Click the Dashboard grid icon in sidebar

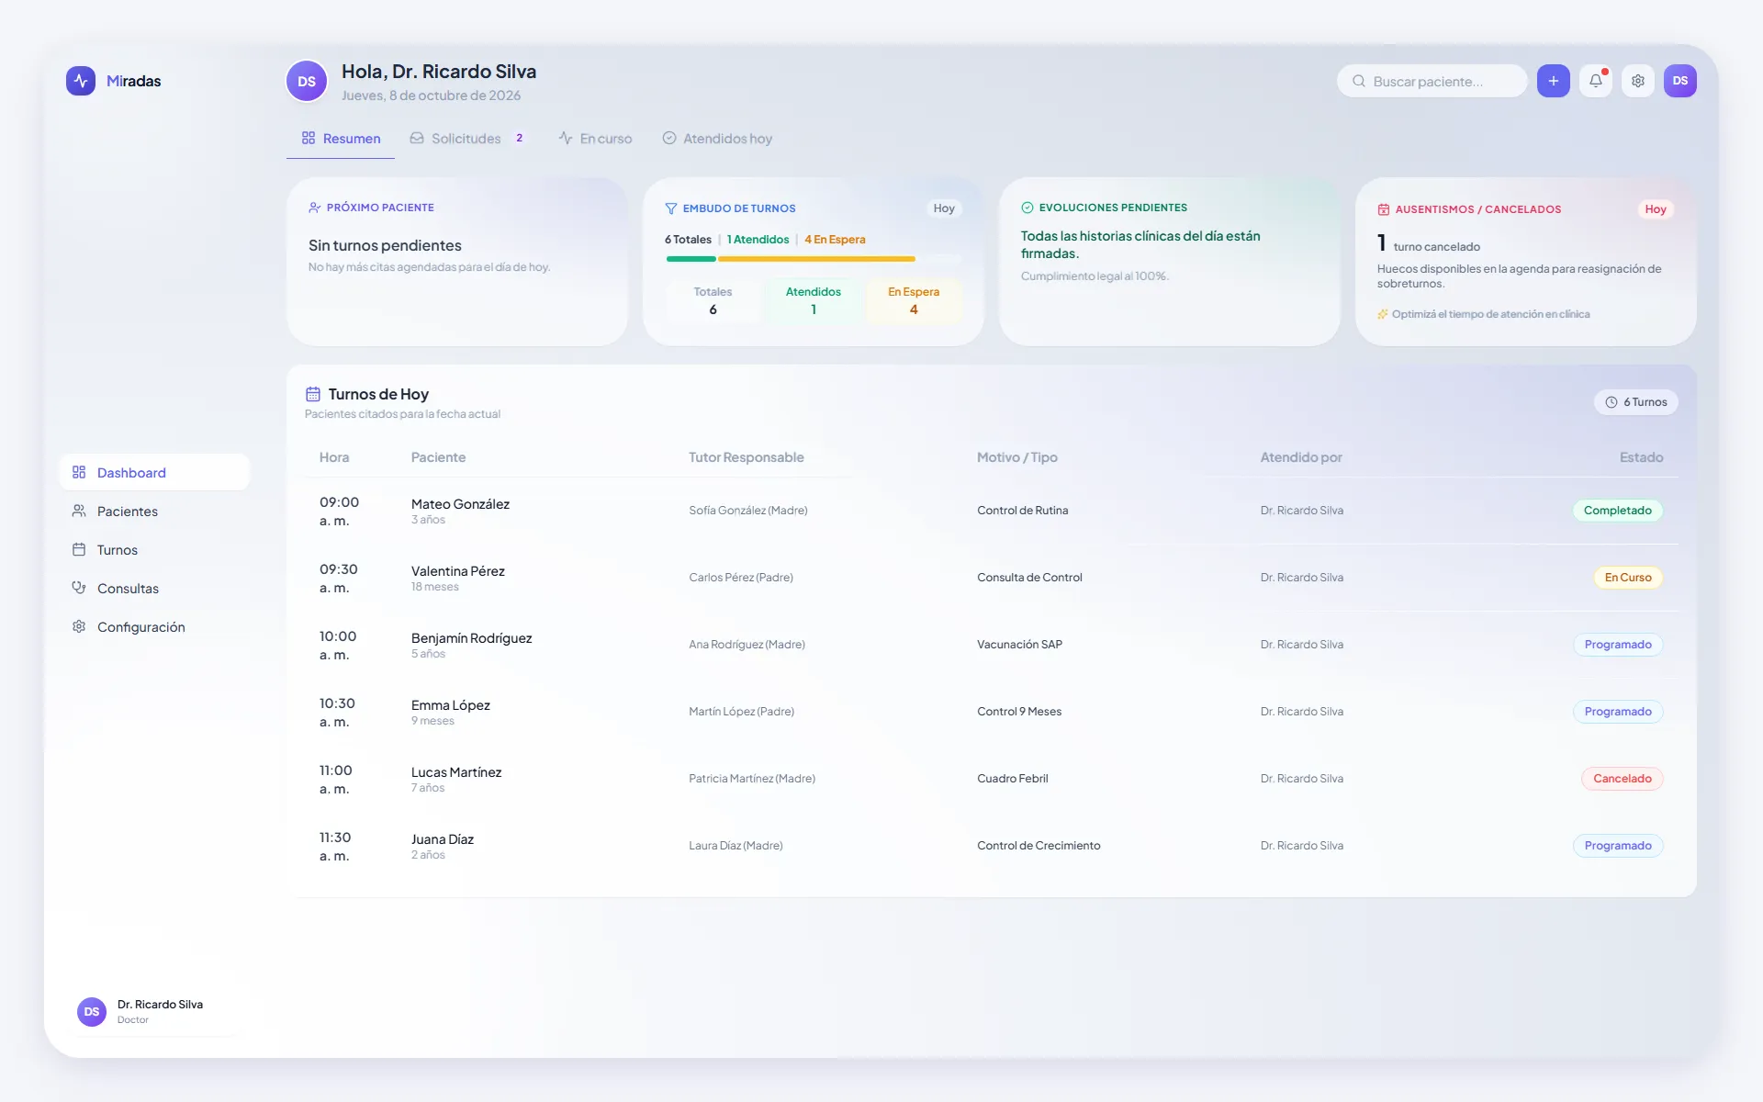click(79, 472)
